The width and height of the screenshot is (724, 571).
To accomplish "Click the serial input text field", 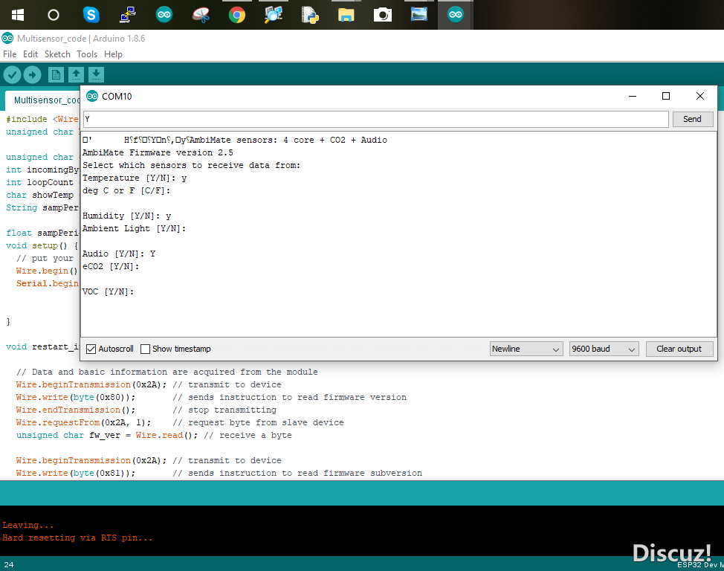I will pos(376,119).
